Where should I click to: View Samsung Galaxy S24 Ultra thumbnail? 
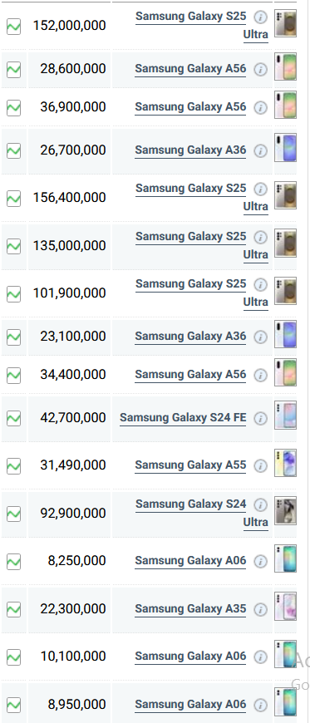286,510
